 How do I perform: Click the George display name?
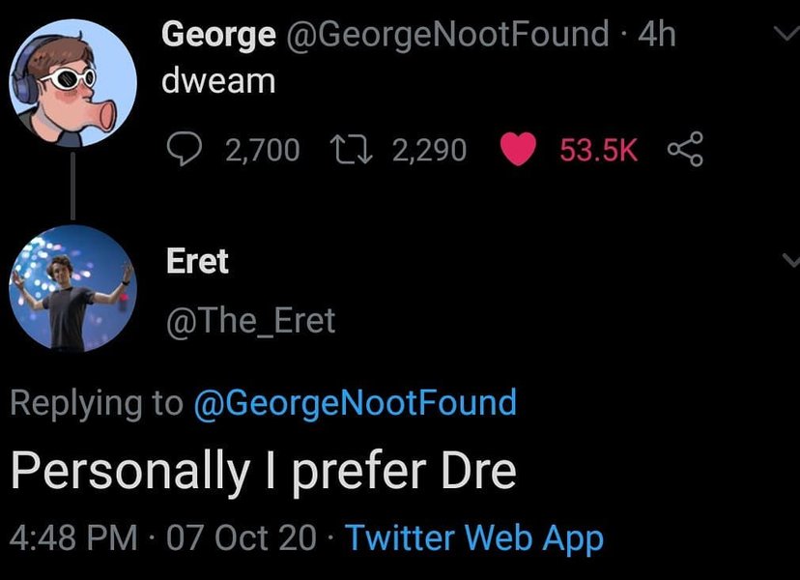click(217, 35)
